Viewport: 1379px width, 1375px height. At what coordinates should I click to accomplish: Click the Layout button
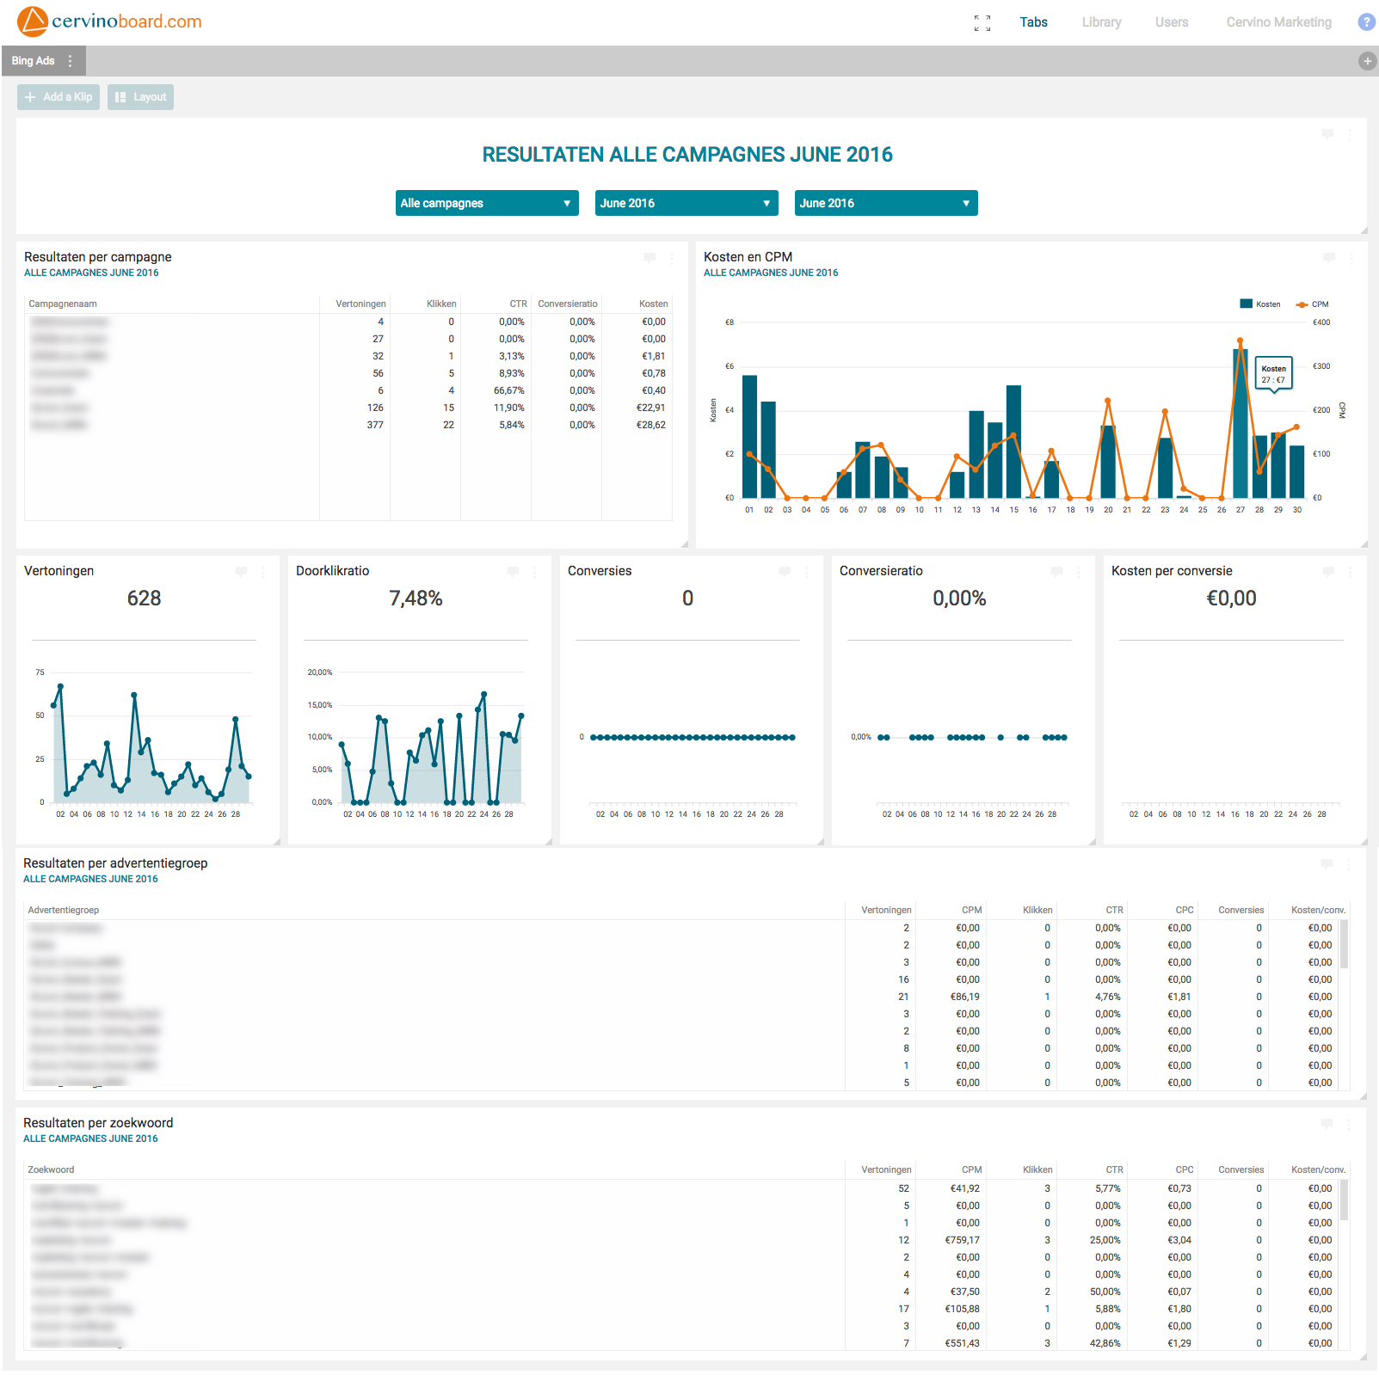[139, 96]
